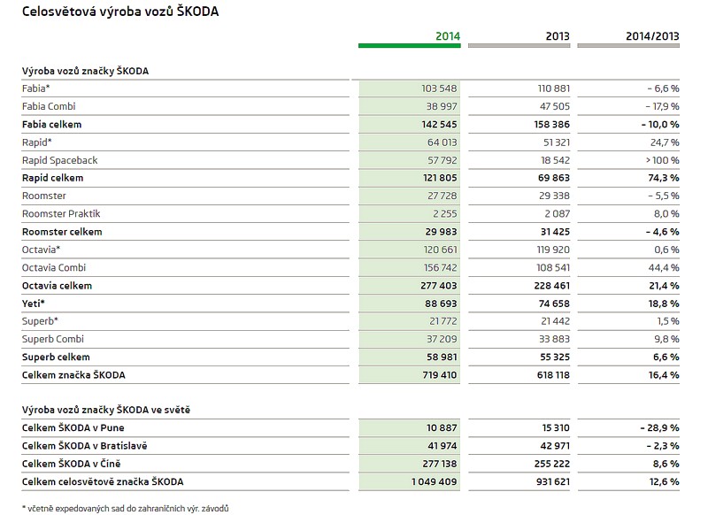Select the Roomster 2014 value 27 728

(x=442, y=196)
